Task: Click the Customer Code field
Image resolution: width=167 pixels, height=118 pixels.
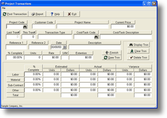Action: [x=43, y=26]
